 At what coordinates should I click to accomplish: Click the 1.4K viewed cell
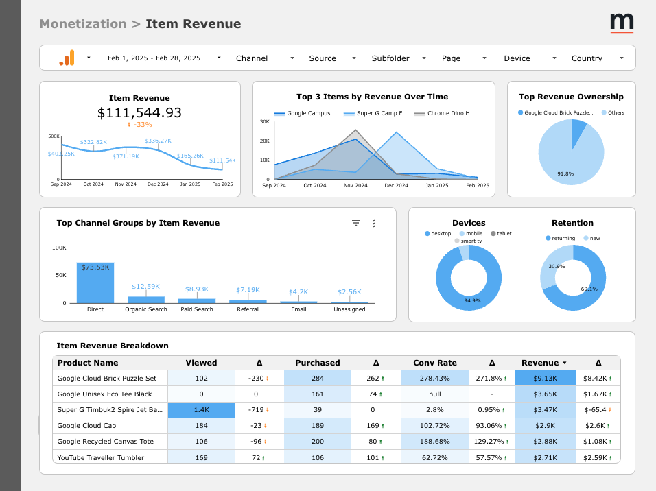point(201,410)
